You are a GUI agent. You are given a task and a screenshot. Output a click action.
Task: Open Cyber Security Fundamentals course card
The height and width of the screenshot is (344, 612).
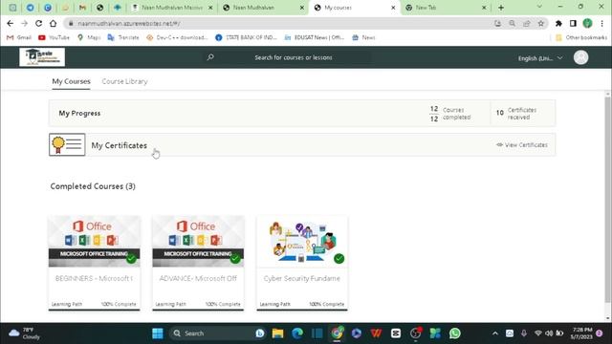(x=302, y=263)
